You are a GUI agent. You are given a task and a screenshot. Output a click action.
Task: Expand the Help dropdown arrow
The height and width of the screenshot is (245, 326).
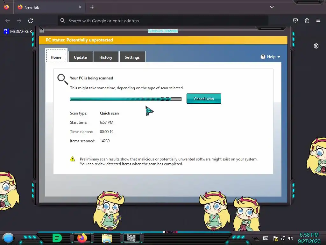(x=279, y=57)
